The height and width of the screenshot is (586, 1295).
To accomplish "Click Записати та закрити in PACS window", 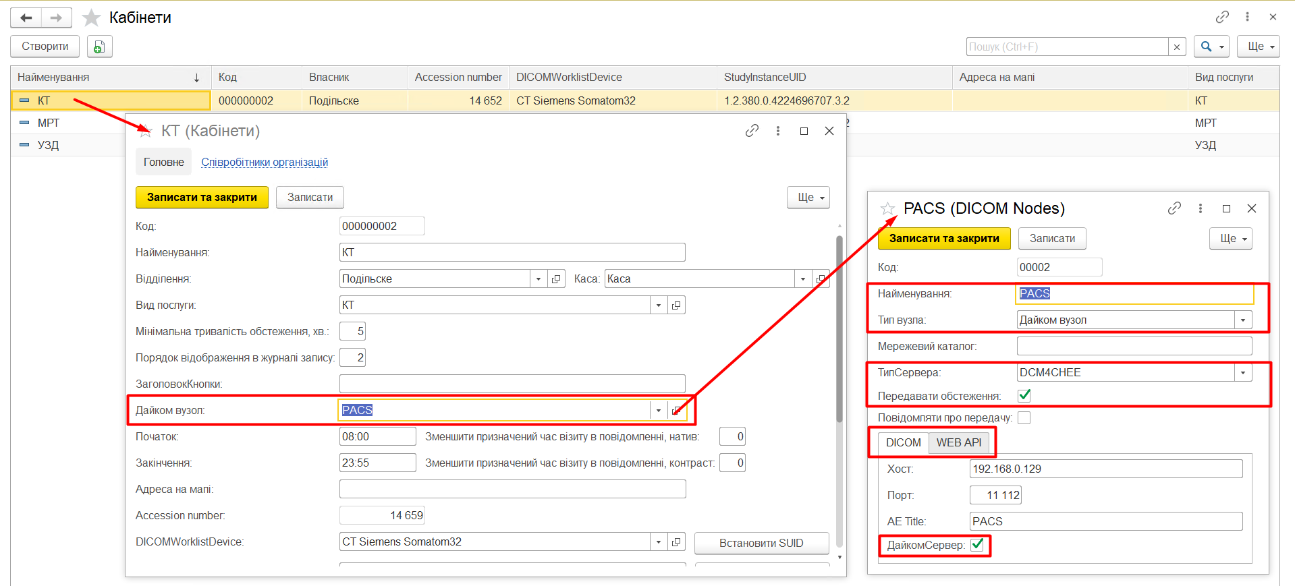I will tap(943, 238).
